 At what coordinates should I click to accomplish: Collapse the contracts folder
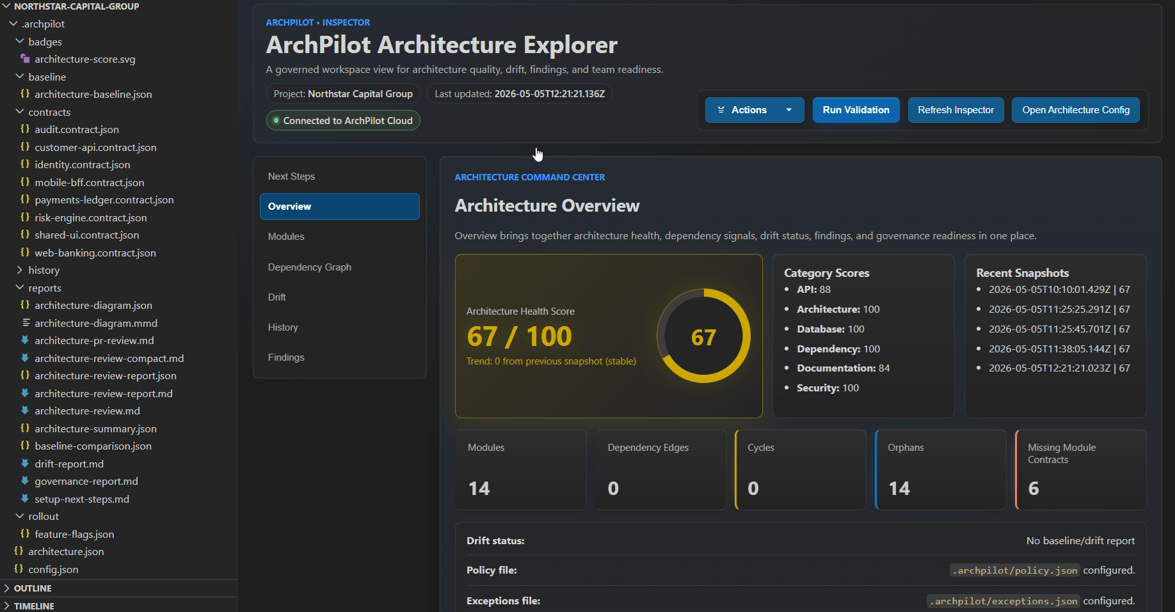coord(19,112)
